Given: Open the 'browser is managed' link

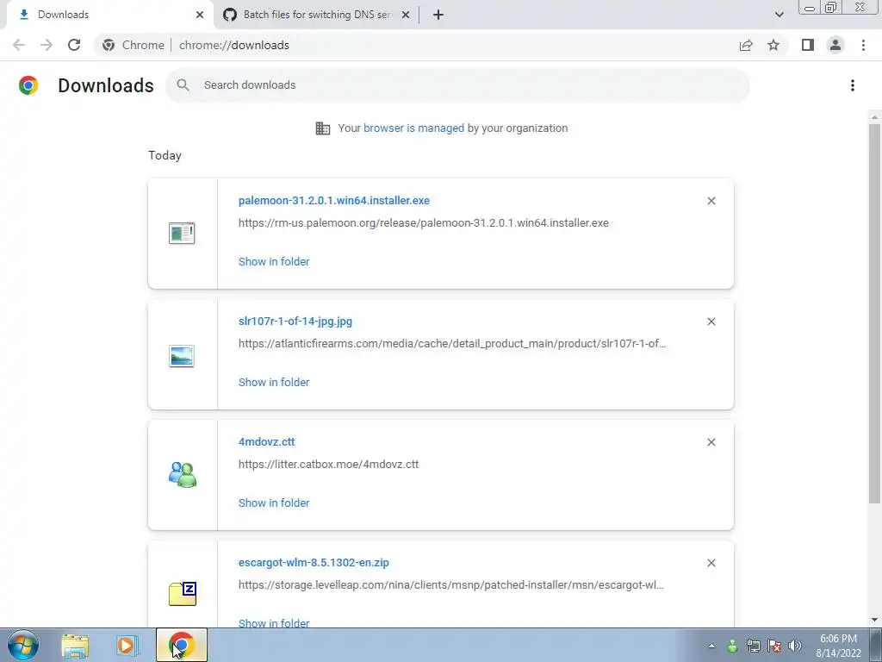Looking at the screenshot, I should point(413,128).
